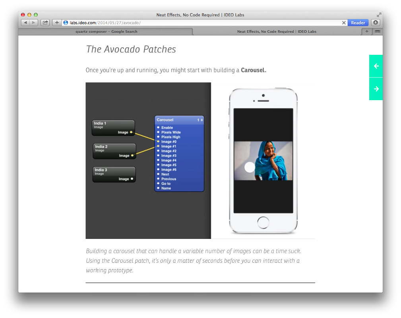The image size is (401, 318).
Task: Click the India 3 image patch node
Action: tap(114, 174)
